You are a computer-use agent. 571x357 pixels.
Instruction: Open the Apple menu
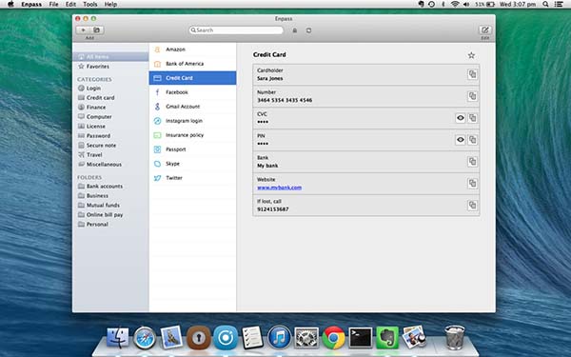pyautogui.click(x=10, y=5)
